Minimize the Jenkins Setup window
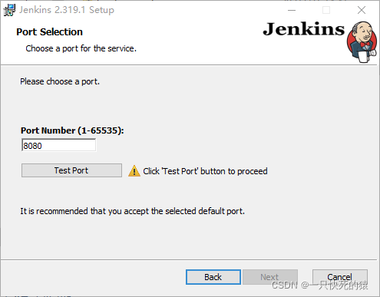Image resolution: width=380 pixels, height=297 pixels. [292, 10]
